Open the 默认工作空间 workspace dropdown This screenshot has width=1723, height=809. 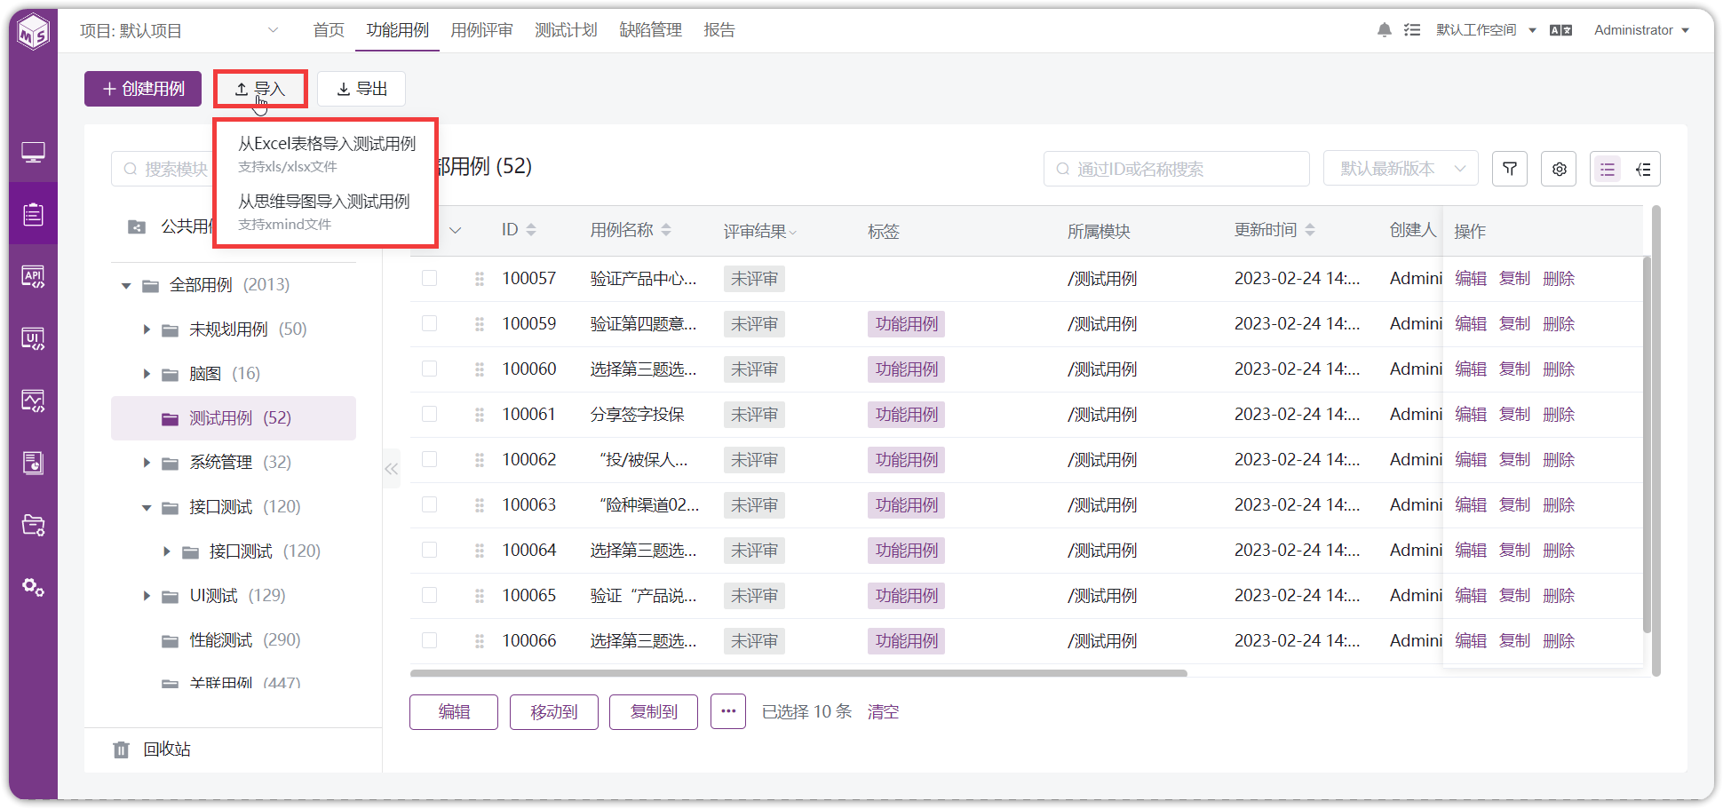(1486, 30)
